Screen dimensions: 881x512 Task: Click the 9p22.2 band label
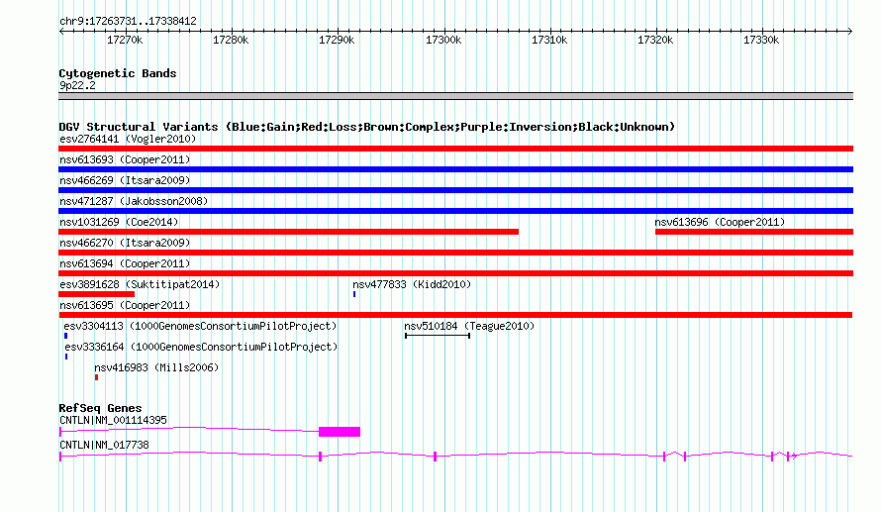pyautogui.click(x=77, y=85)
